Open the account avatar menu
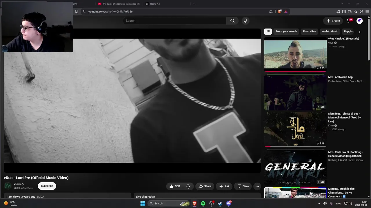 (360, 21)
